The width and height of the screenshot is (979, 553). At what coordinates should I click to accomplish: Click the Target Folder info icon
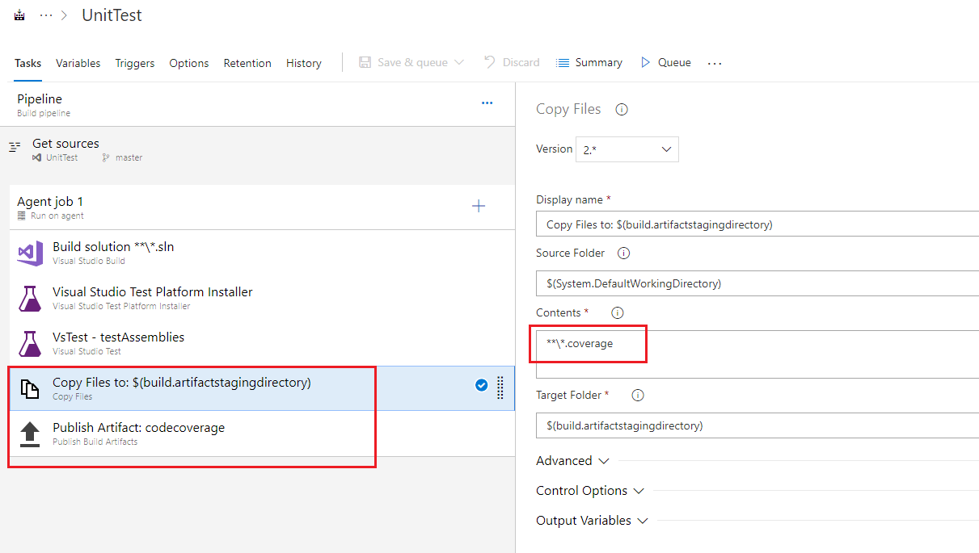(x=637, y=396)
